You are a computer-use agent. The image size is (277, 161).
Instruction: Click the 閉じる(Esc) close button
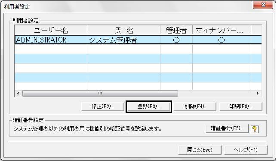click(200, 150)
